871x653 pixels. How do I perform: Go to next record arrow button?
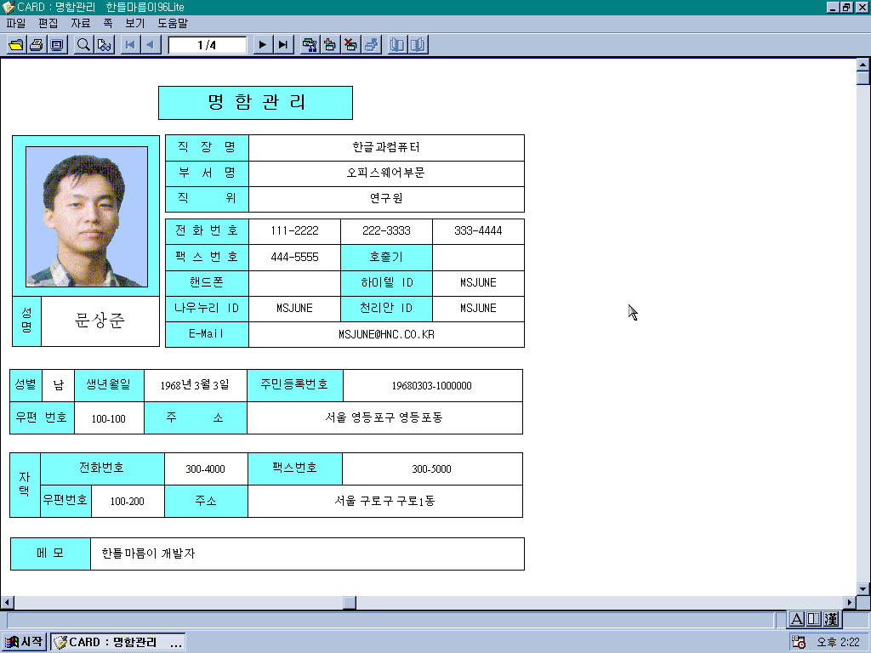tap(262, 45)
